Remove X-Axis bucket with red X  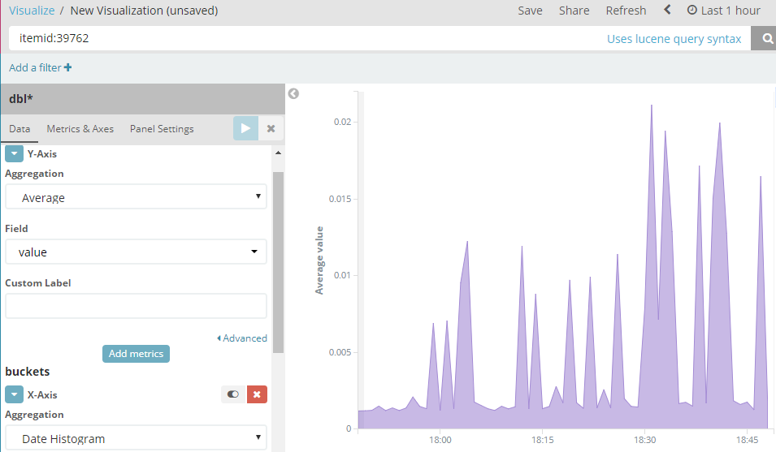(x=257, y=394)
